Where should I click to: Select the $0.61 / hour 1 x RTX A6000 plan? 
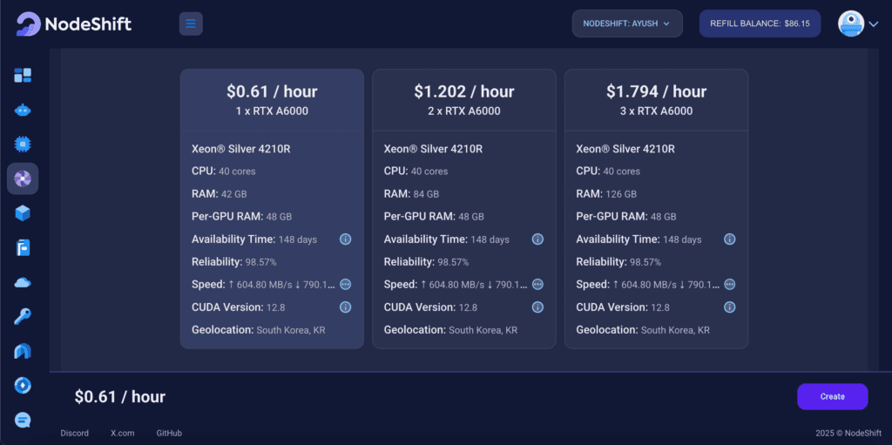(x=272, y=209)
